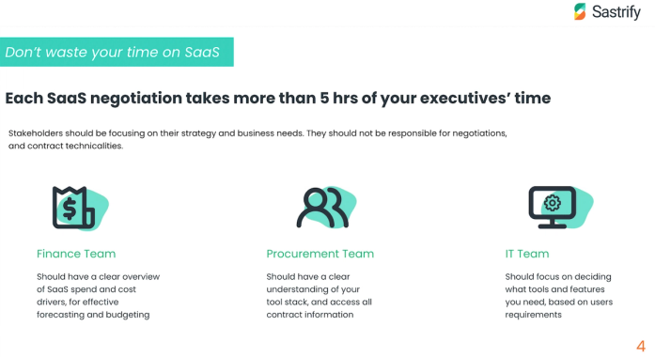655x357 pixels.
Task: Select the Procurement Team description text
Action: (320, 296)
